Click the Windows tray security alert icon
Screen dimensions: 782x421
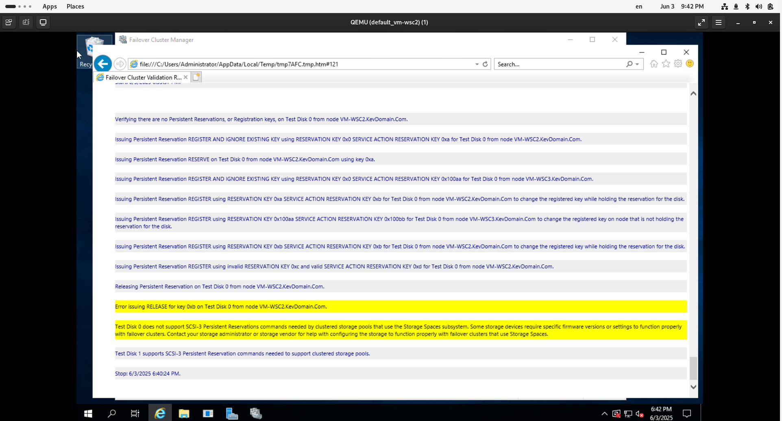tap(616, 414)
